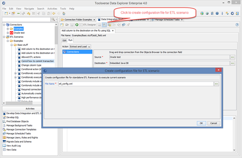Open the Action Extract and Load dropdown

(80, 47)
